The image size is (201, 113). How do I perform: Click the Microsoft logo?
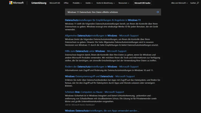tap(16, 3)
